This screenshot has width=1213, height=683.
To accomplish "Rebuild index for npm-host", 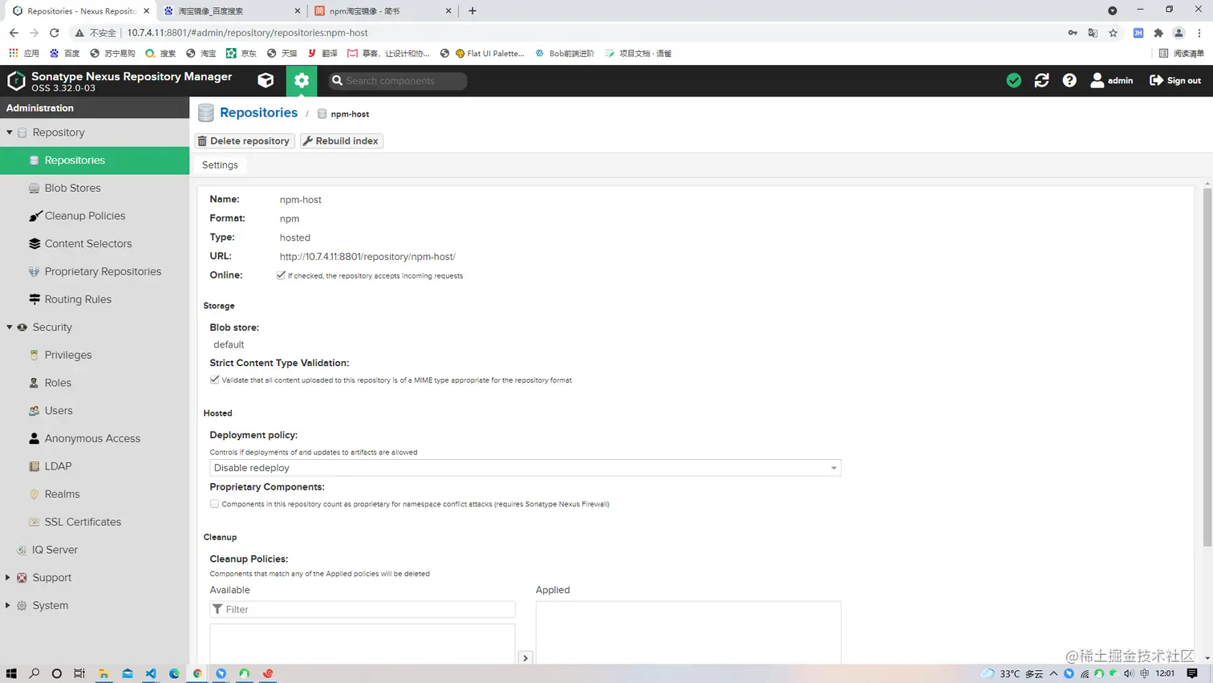I will (x=341, y=140).
